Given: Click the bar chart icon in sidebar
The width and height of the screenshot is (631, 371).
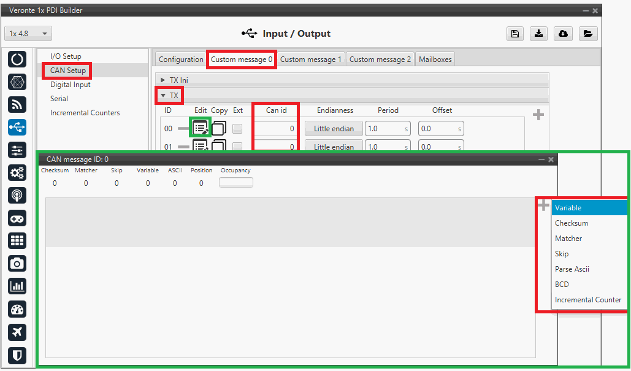Looking at the screenshot, I should click(17, 286).
